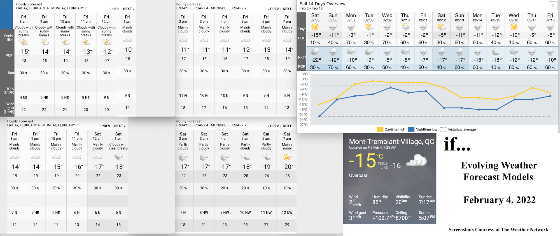Click the Fri 7 pm mainly cloudy icon
This screenshot has width=560, height=236.
click(x=287, y=40)
